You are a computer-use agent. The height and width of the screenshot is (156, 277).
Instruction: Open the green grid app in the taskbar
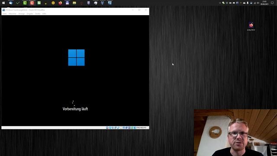(x=39, y=3)
